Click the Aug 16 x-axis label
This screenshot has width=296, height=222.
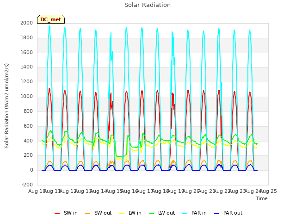[x=129, y=191]
